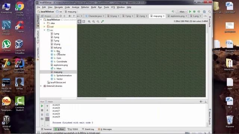Select ball.png in project tree
239x134 pixels.
[x=57, y=48]
